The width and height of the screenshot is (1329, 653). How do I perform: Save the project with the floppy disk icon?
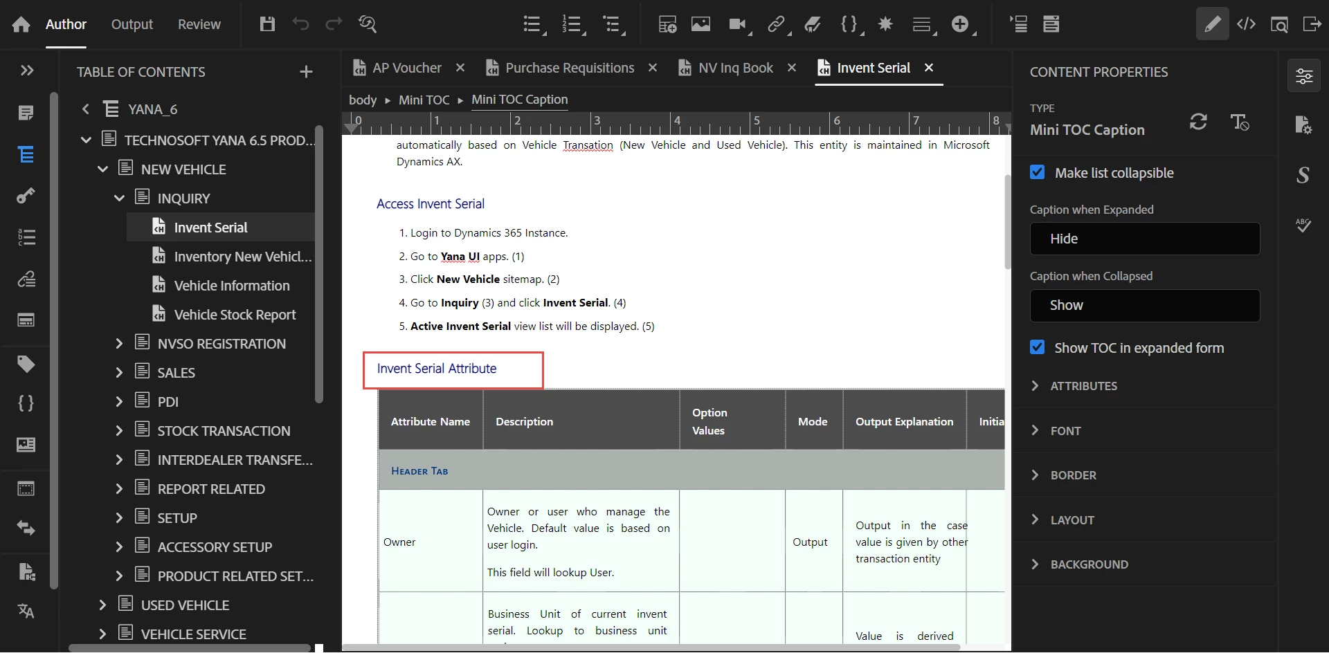point(267,24)
